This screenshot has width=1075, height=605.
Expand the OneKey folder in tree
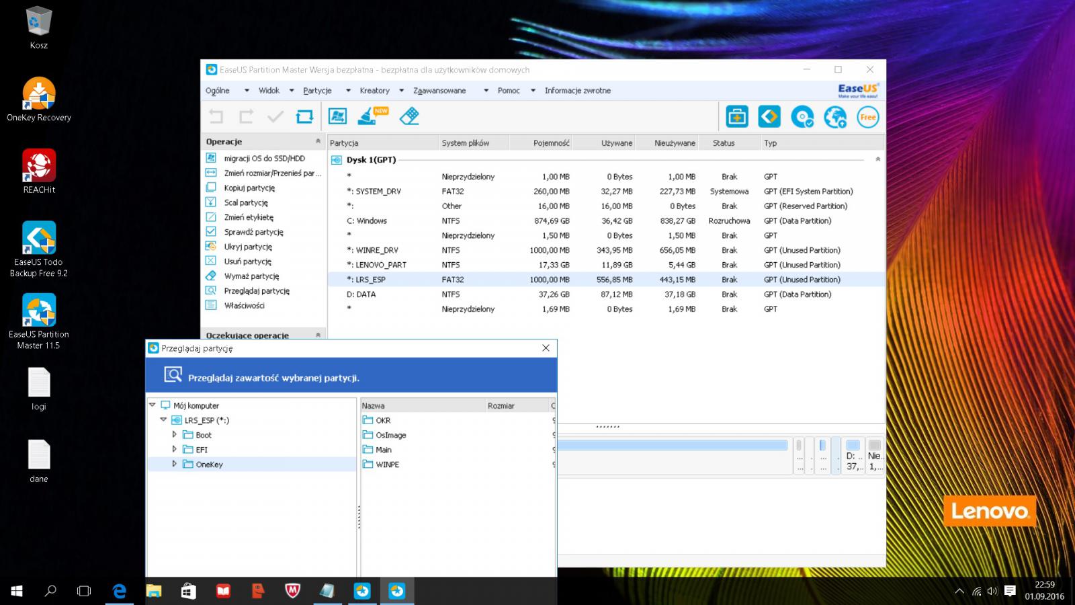click(174, 465)
